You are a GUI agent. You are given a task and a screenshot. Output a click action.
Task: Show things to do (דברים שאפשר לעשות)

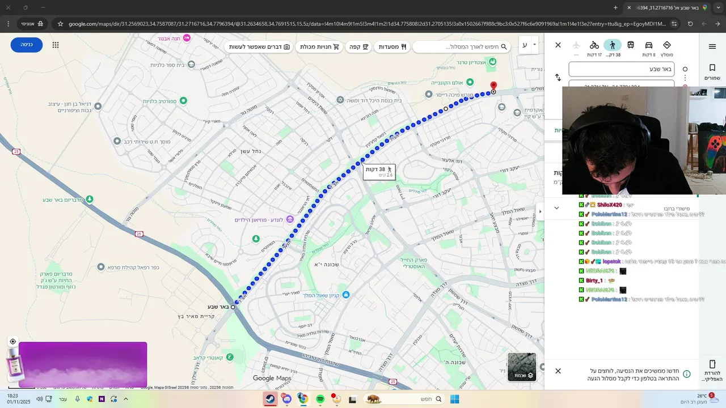click(x=259, y=47)
